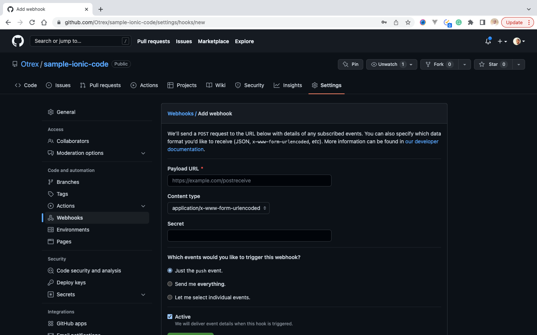Open GitHub apps settings
The height and width of the screenshot is (335, 537).
(97, 323)
